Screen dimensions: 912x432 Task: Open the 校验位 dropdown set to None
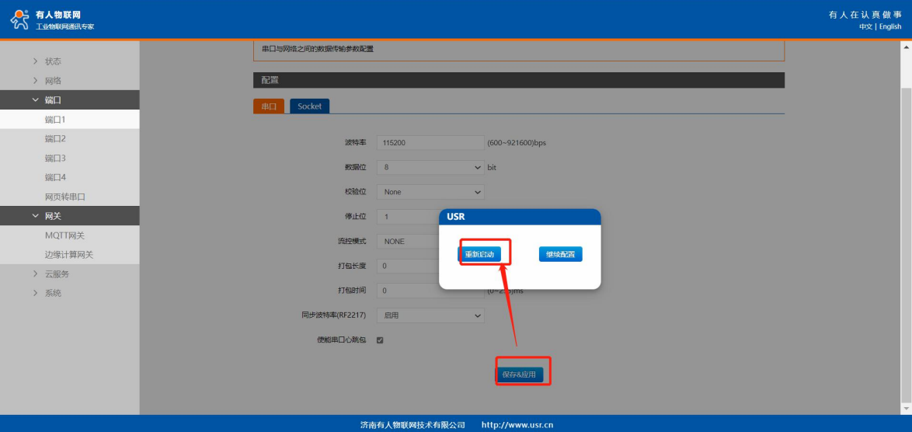click(430, 192)
